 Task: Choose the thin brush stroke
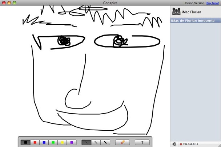click(x=87, y=143)
